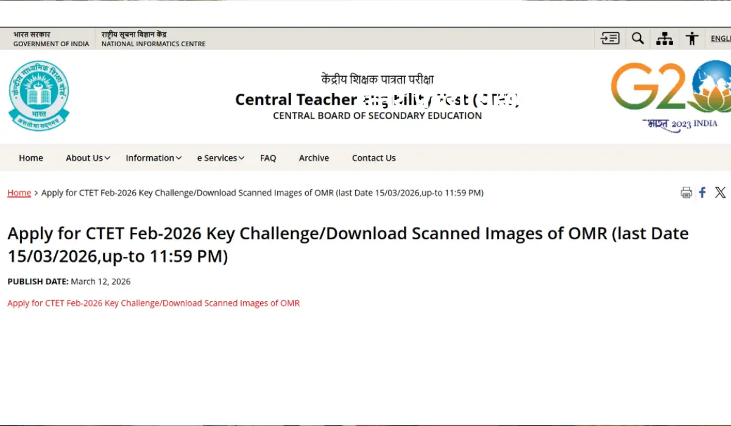Image resolution: width=731 pixels, height=426 pixels.
Task: Print the page using printer icon
Action: [686, 193]
